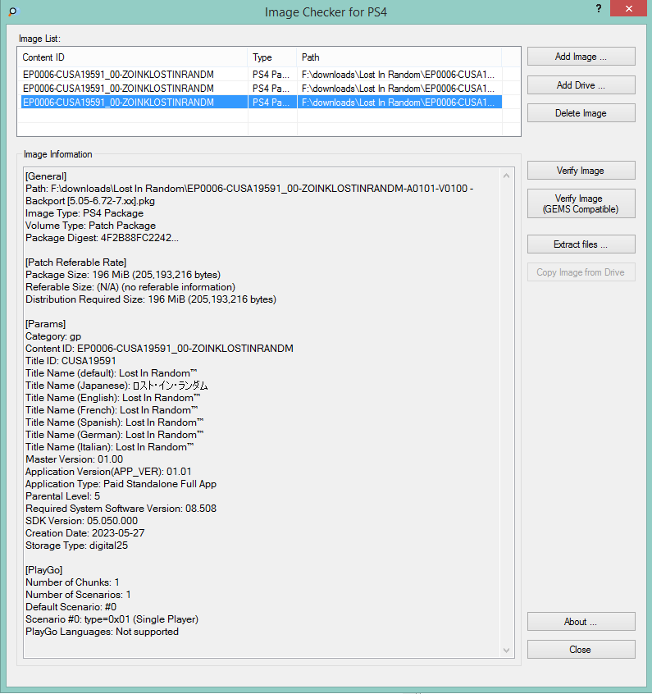Click the Referable Size: (N/A) line
The width and height of the screenshot is (652, 694).
(x=130, y=287)
